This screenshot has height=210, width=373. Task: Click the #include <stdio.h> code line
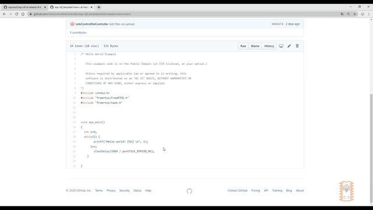click(95, 93)
